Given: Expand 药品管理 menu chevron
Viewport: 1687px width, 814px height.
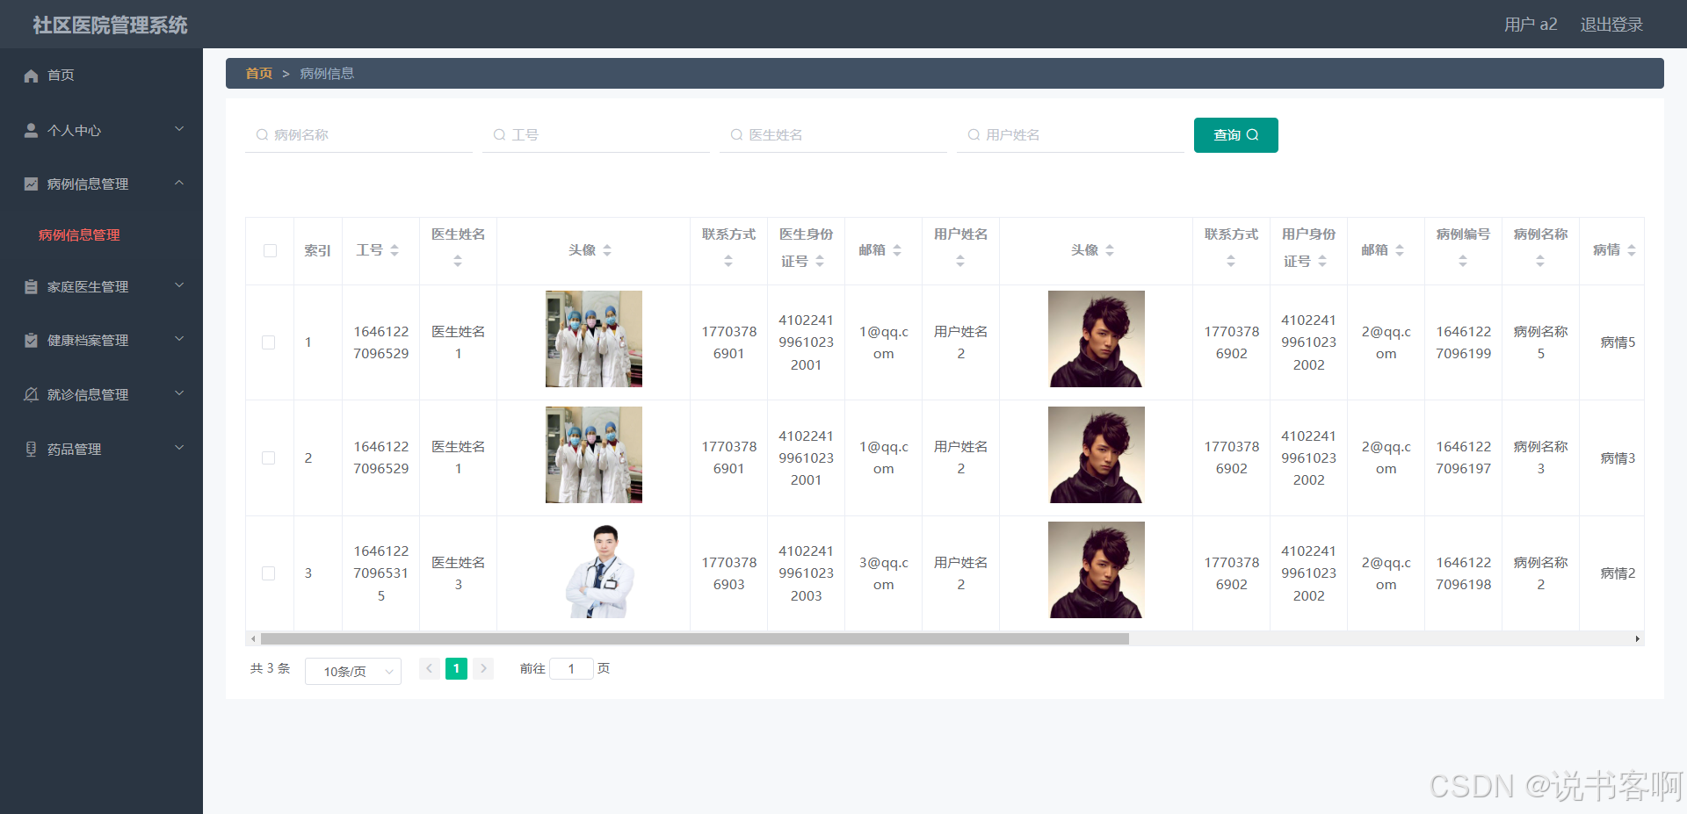Looking at the screenshot, I should 179,448.
